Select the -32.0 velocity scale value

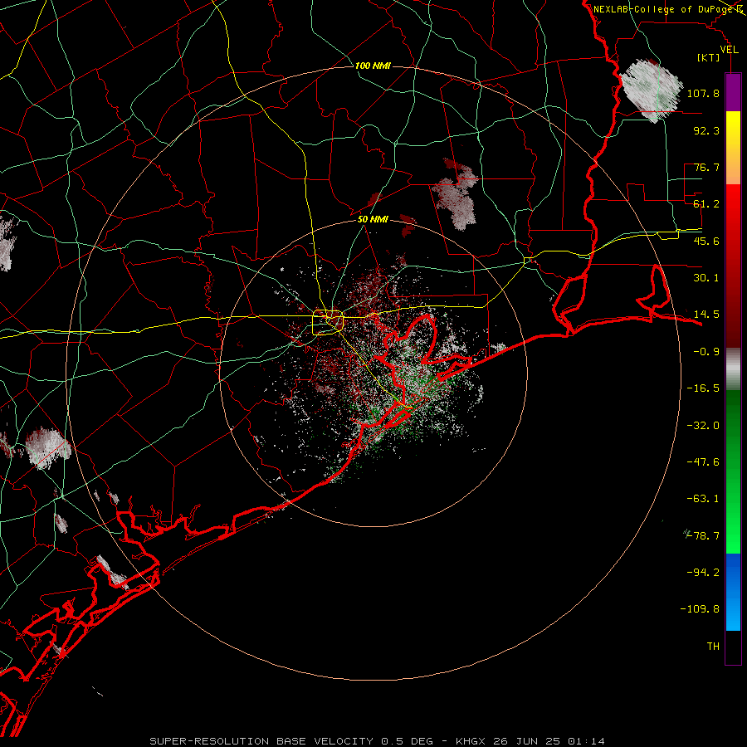[x=703, y=426]
